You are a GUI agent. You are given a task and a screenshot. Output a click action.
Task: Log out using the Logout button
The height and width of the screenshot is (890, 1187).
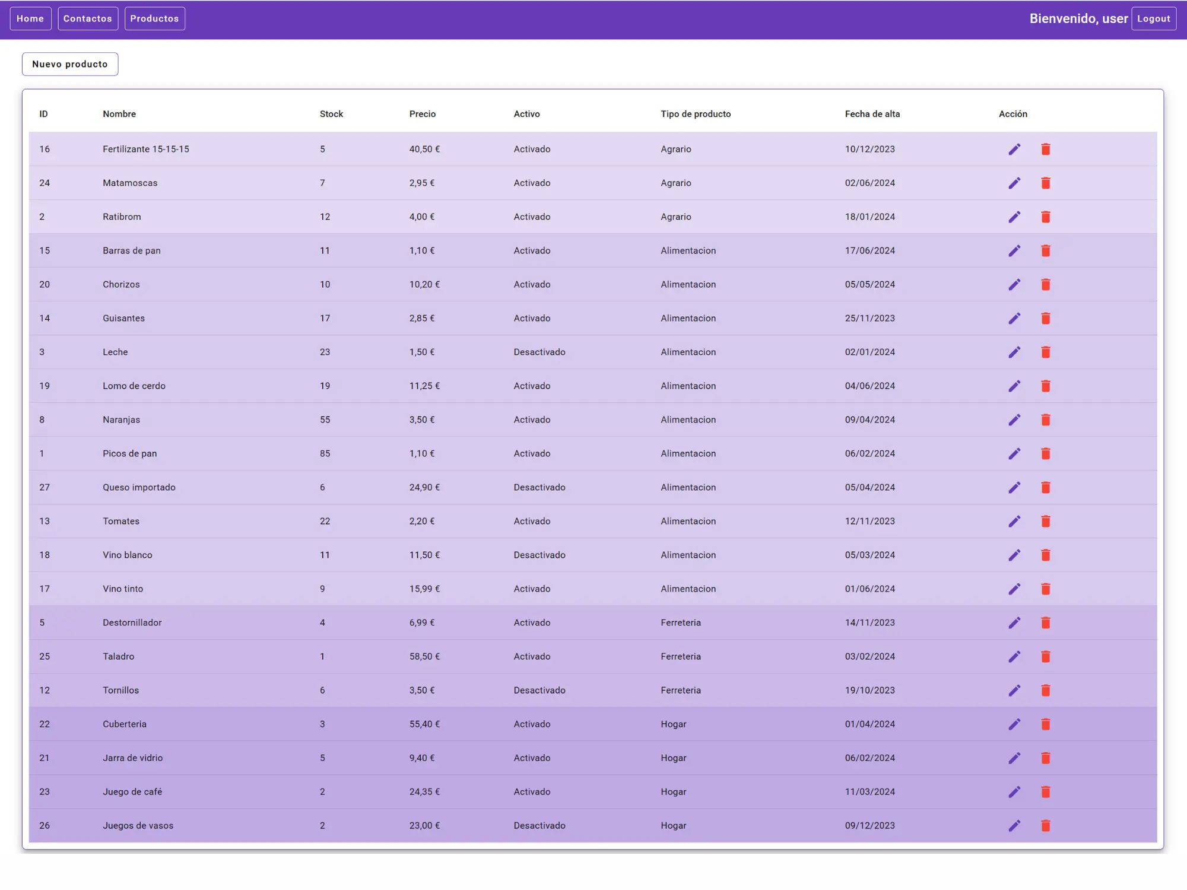point(1153,18)
